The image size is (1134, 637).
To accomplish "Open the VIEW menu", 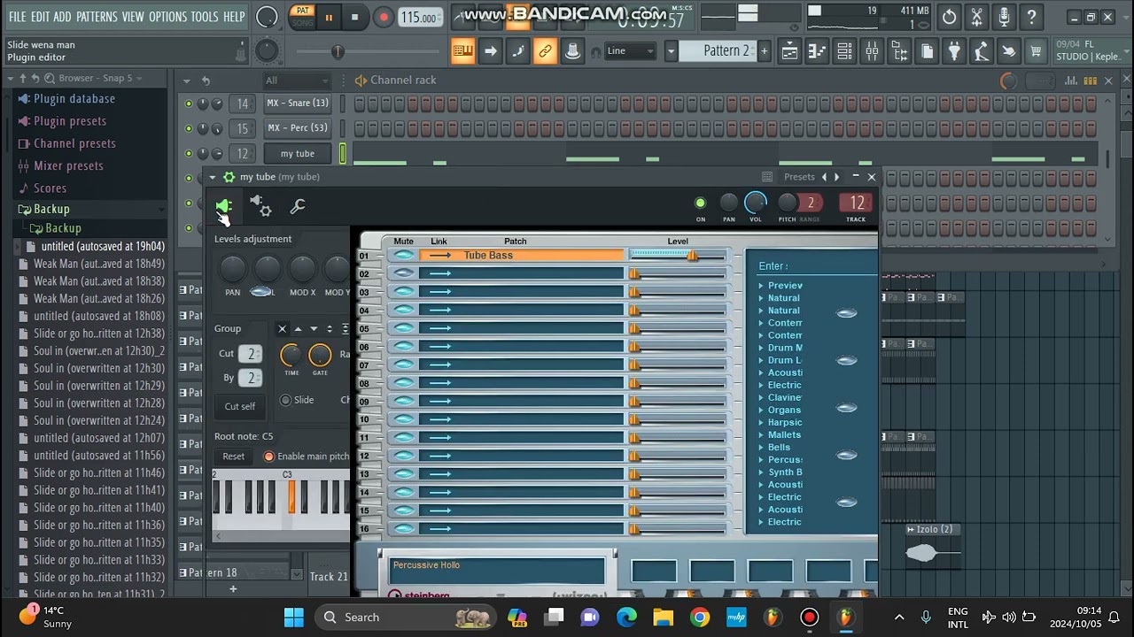I will pos(133,17).
